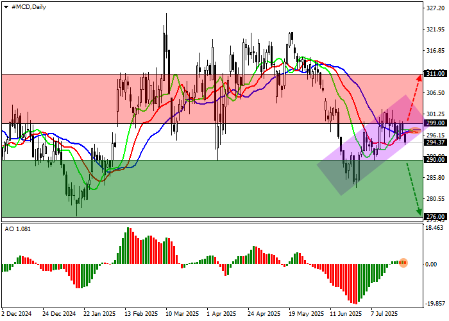
Task: Click the small triangle icon beside #MCD
Action: tap(6, 6)
